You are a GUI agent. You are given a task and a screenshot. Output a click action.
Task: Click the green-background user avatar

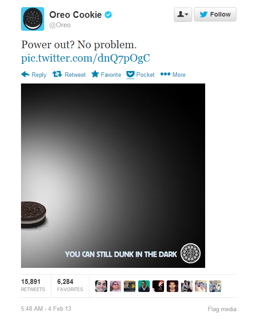point(144,286)
